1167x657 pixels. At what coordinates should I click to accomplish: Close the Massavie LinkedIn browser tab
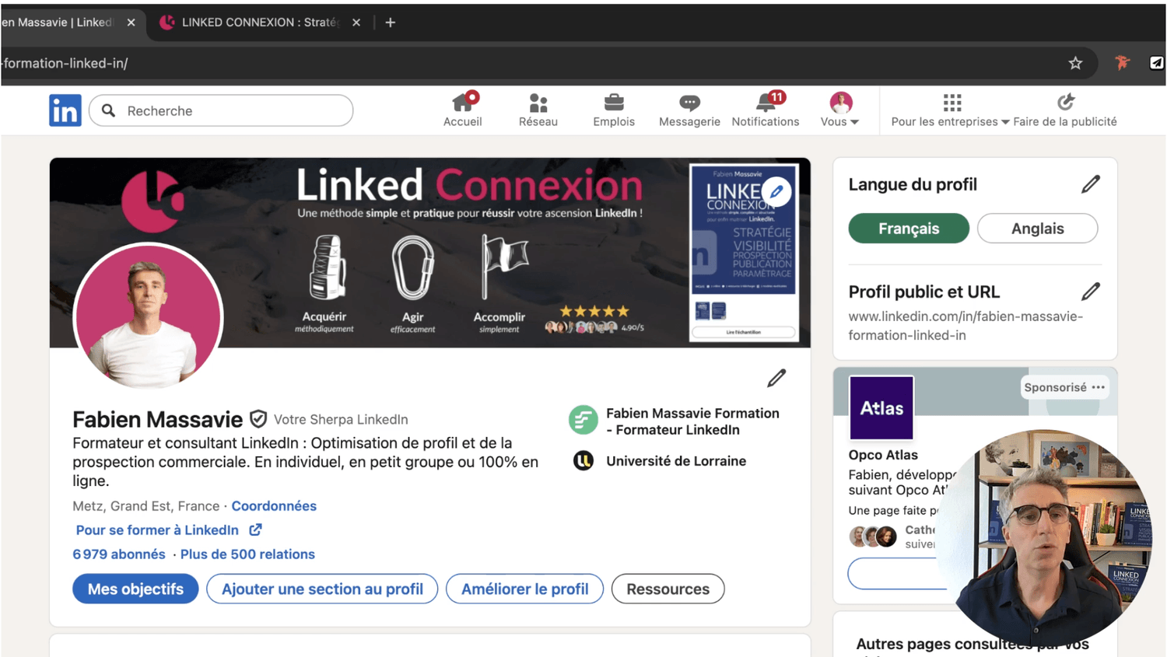(x=131, y=23)
